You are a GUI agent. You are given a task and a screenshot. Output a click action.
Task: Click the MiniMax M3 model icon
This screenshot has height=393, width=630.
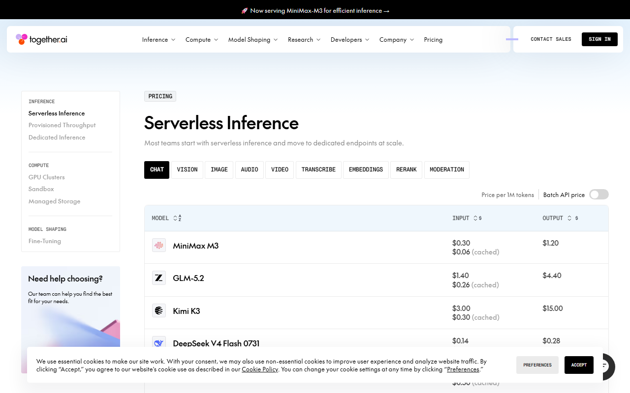coord(158,246)
